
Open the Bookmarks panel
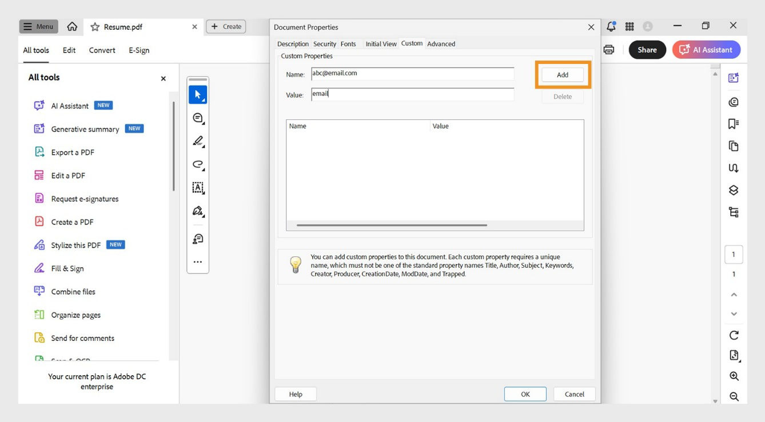click(x=734, y=123)
